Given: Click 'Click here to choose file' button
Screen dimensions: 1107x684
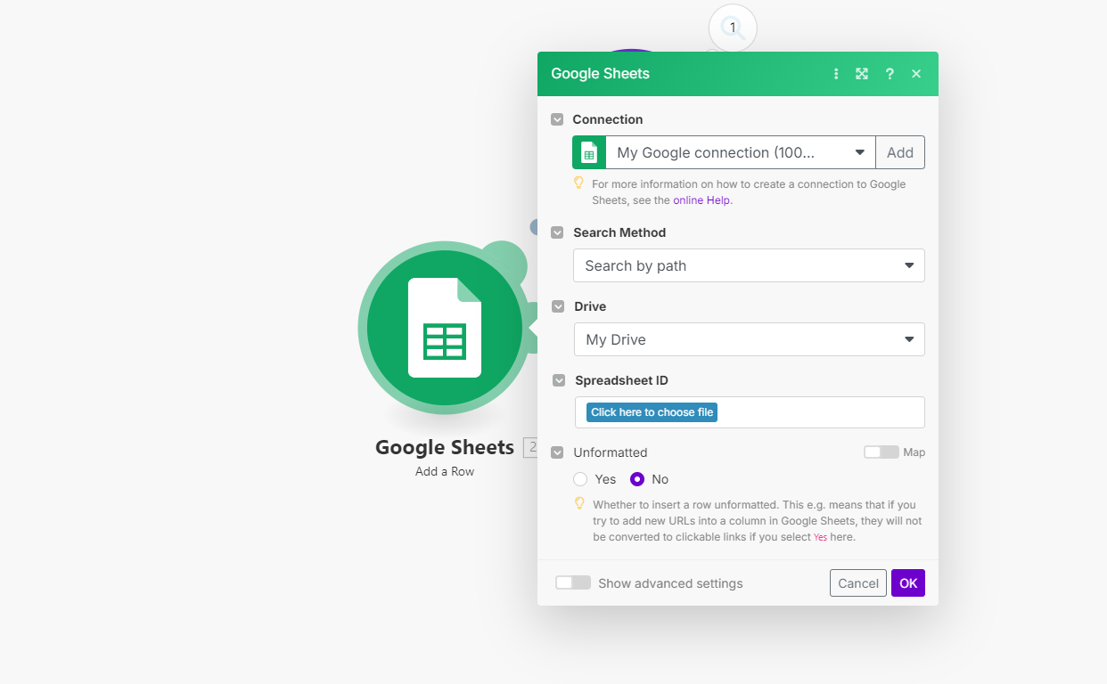Looking at the screenshot, I should tap(652, 412).
